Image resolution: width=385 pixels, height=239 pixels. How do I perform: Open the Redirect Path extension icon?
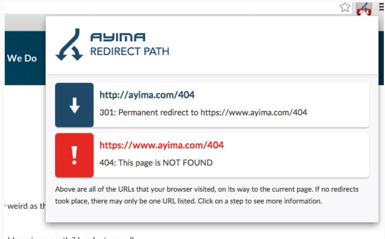click(364, 6)
